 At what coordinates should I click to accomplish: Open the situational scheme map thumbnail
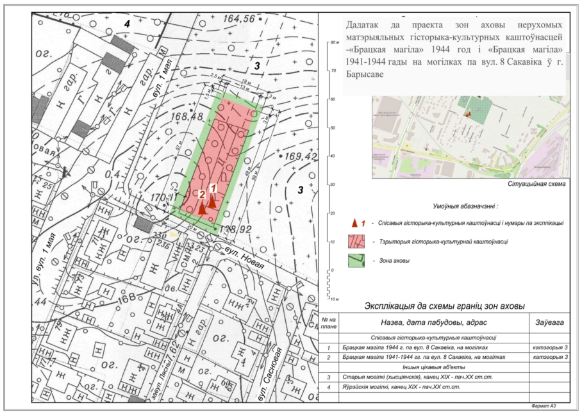tap(470, 136)
